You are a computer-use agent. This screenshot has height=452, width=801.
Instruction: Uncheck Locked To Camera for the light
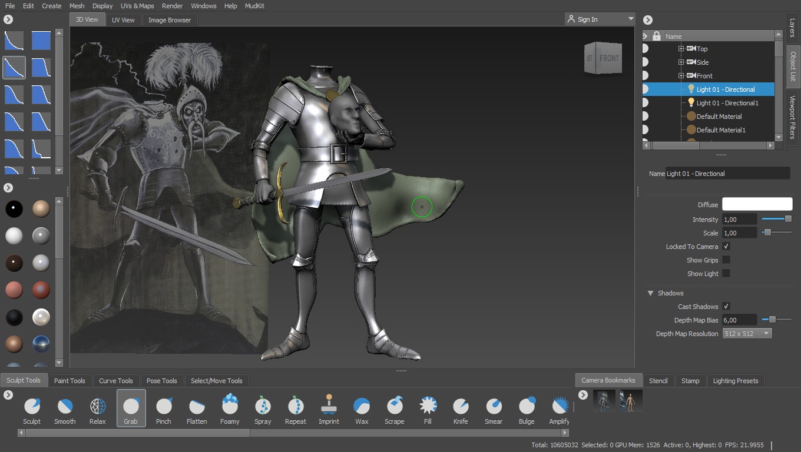tap(726, 246)
